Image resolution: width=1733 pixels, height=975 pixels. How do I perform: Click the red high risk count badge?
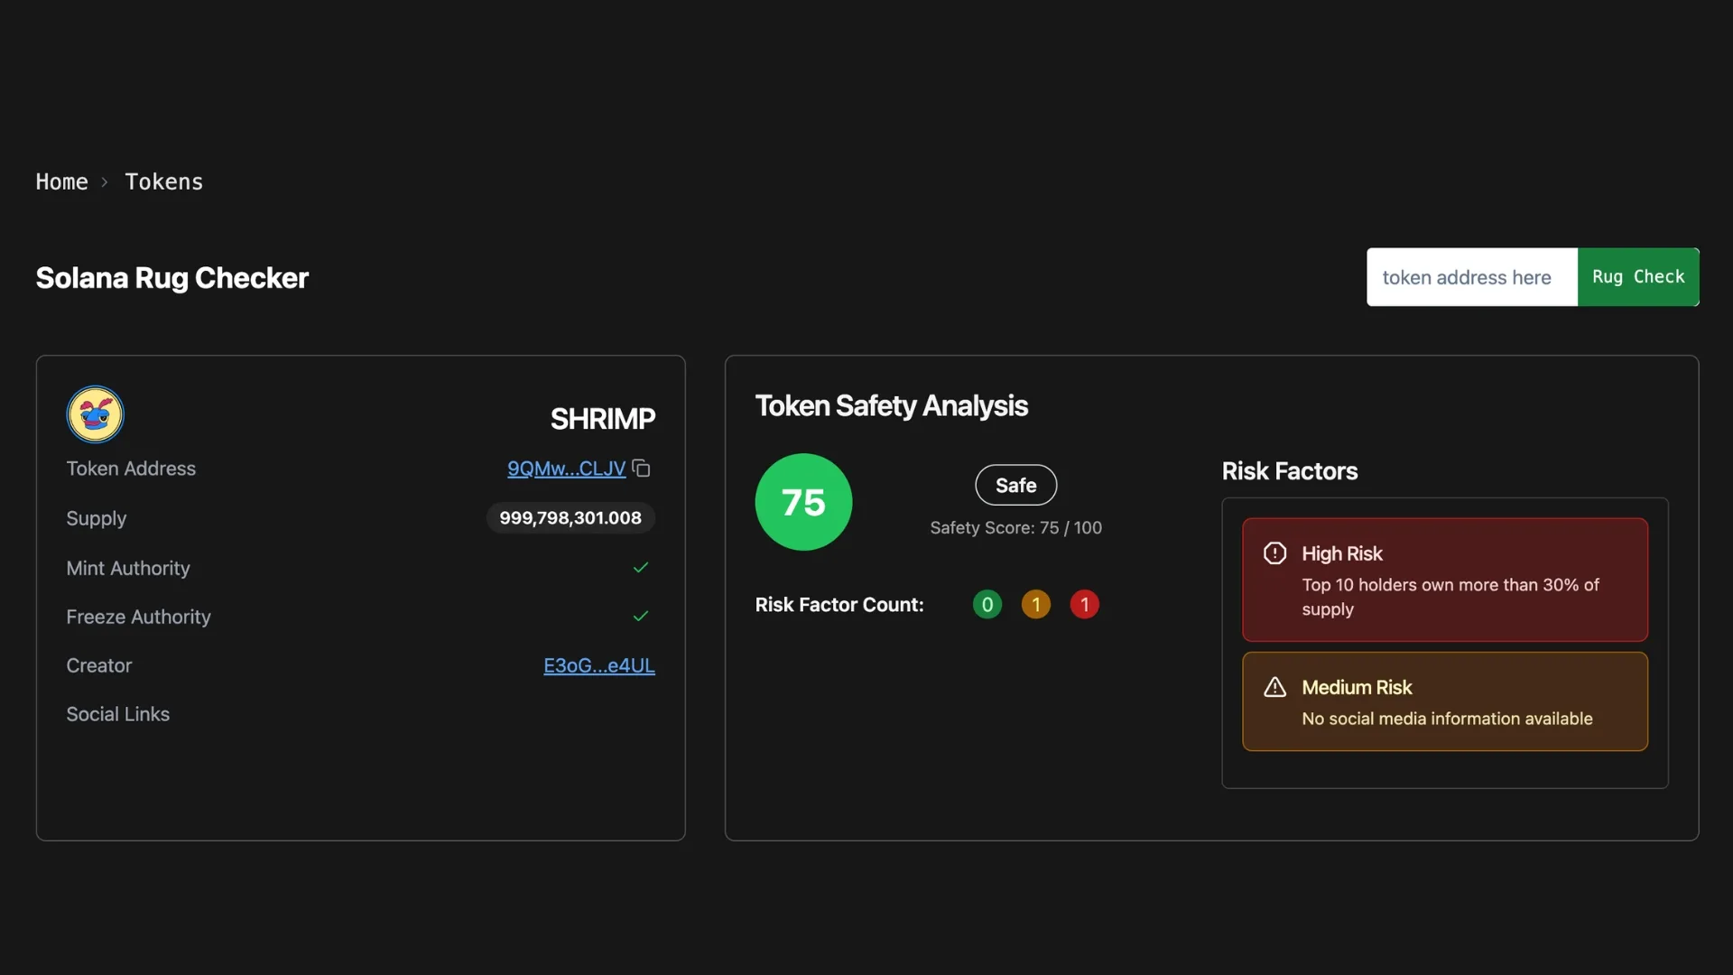[x=1084, y=605]
